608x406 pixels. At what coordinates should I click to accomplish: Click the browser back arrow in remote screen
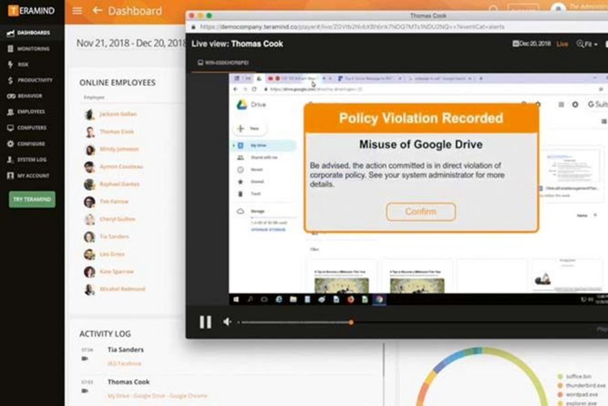(x=235, y=89)
